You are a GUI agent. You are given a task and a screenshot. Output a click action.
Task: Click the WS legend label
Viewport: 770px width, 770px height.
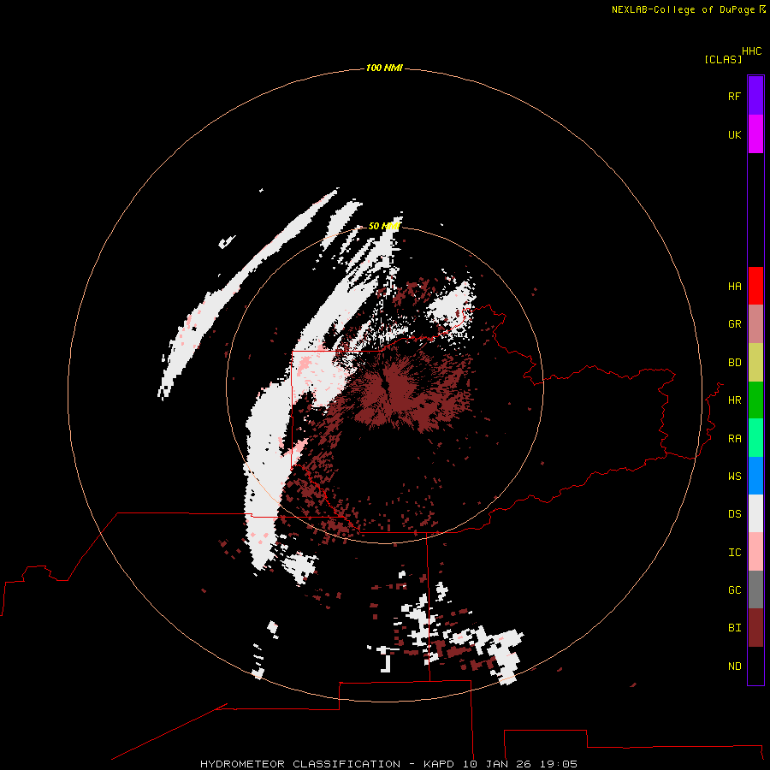pyautogui.click(x=734, y=476)
